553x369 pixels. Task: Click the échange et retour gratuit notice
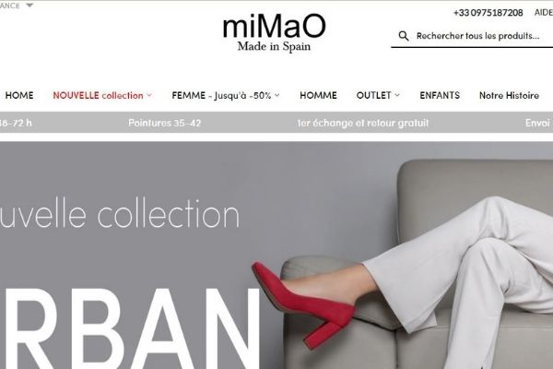point(363,123)
